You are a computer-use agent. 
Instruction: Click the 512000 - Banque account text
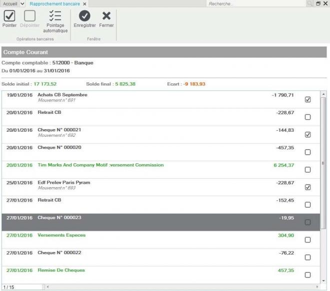pos(73,63)
